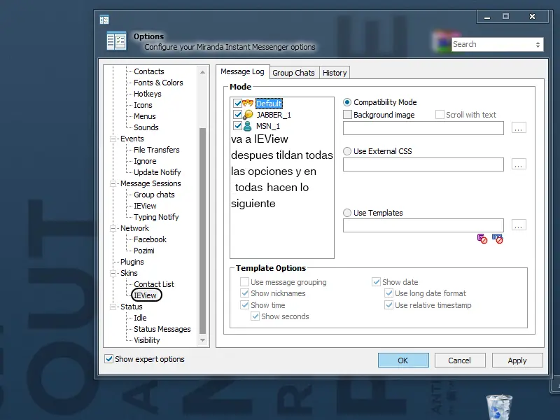The width and height of the screenshot is (560, 420).
Task: Click the RTL disabled icon under templates
Action: [498, 239]
